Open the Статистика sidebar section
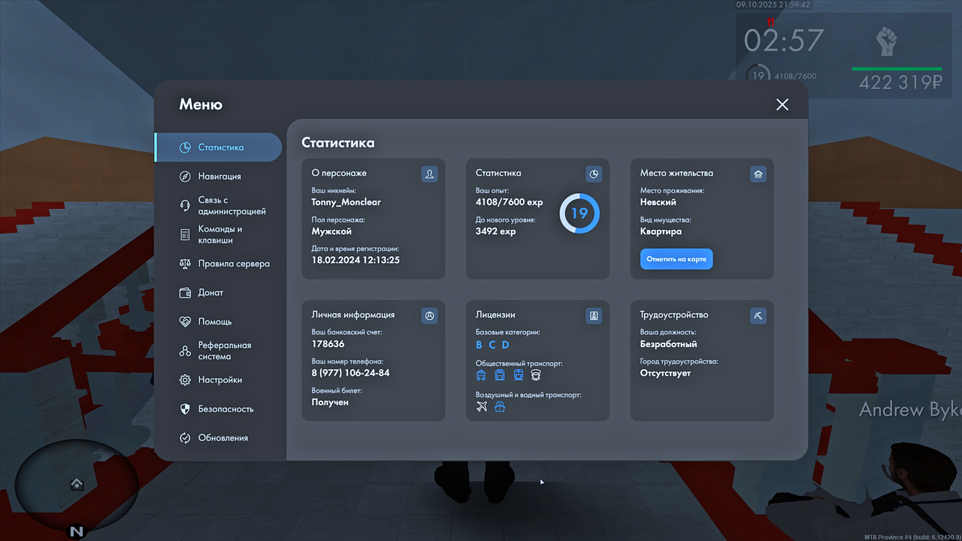Screen dimensions: 962x541 [218, 147]
